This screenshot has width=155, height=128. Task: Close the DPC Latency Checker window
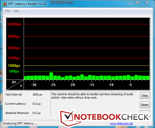(147, 3)
